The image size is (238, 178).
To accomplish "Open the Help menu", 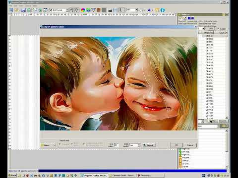I will click(x=35, y=6).
